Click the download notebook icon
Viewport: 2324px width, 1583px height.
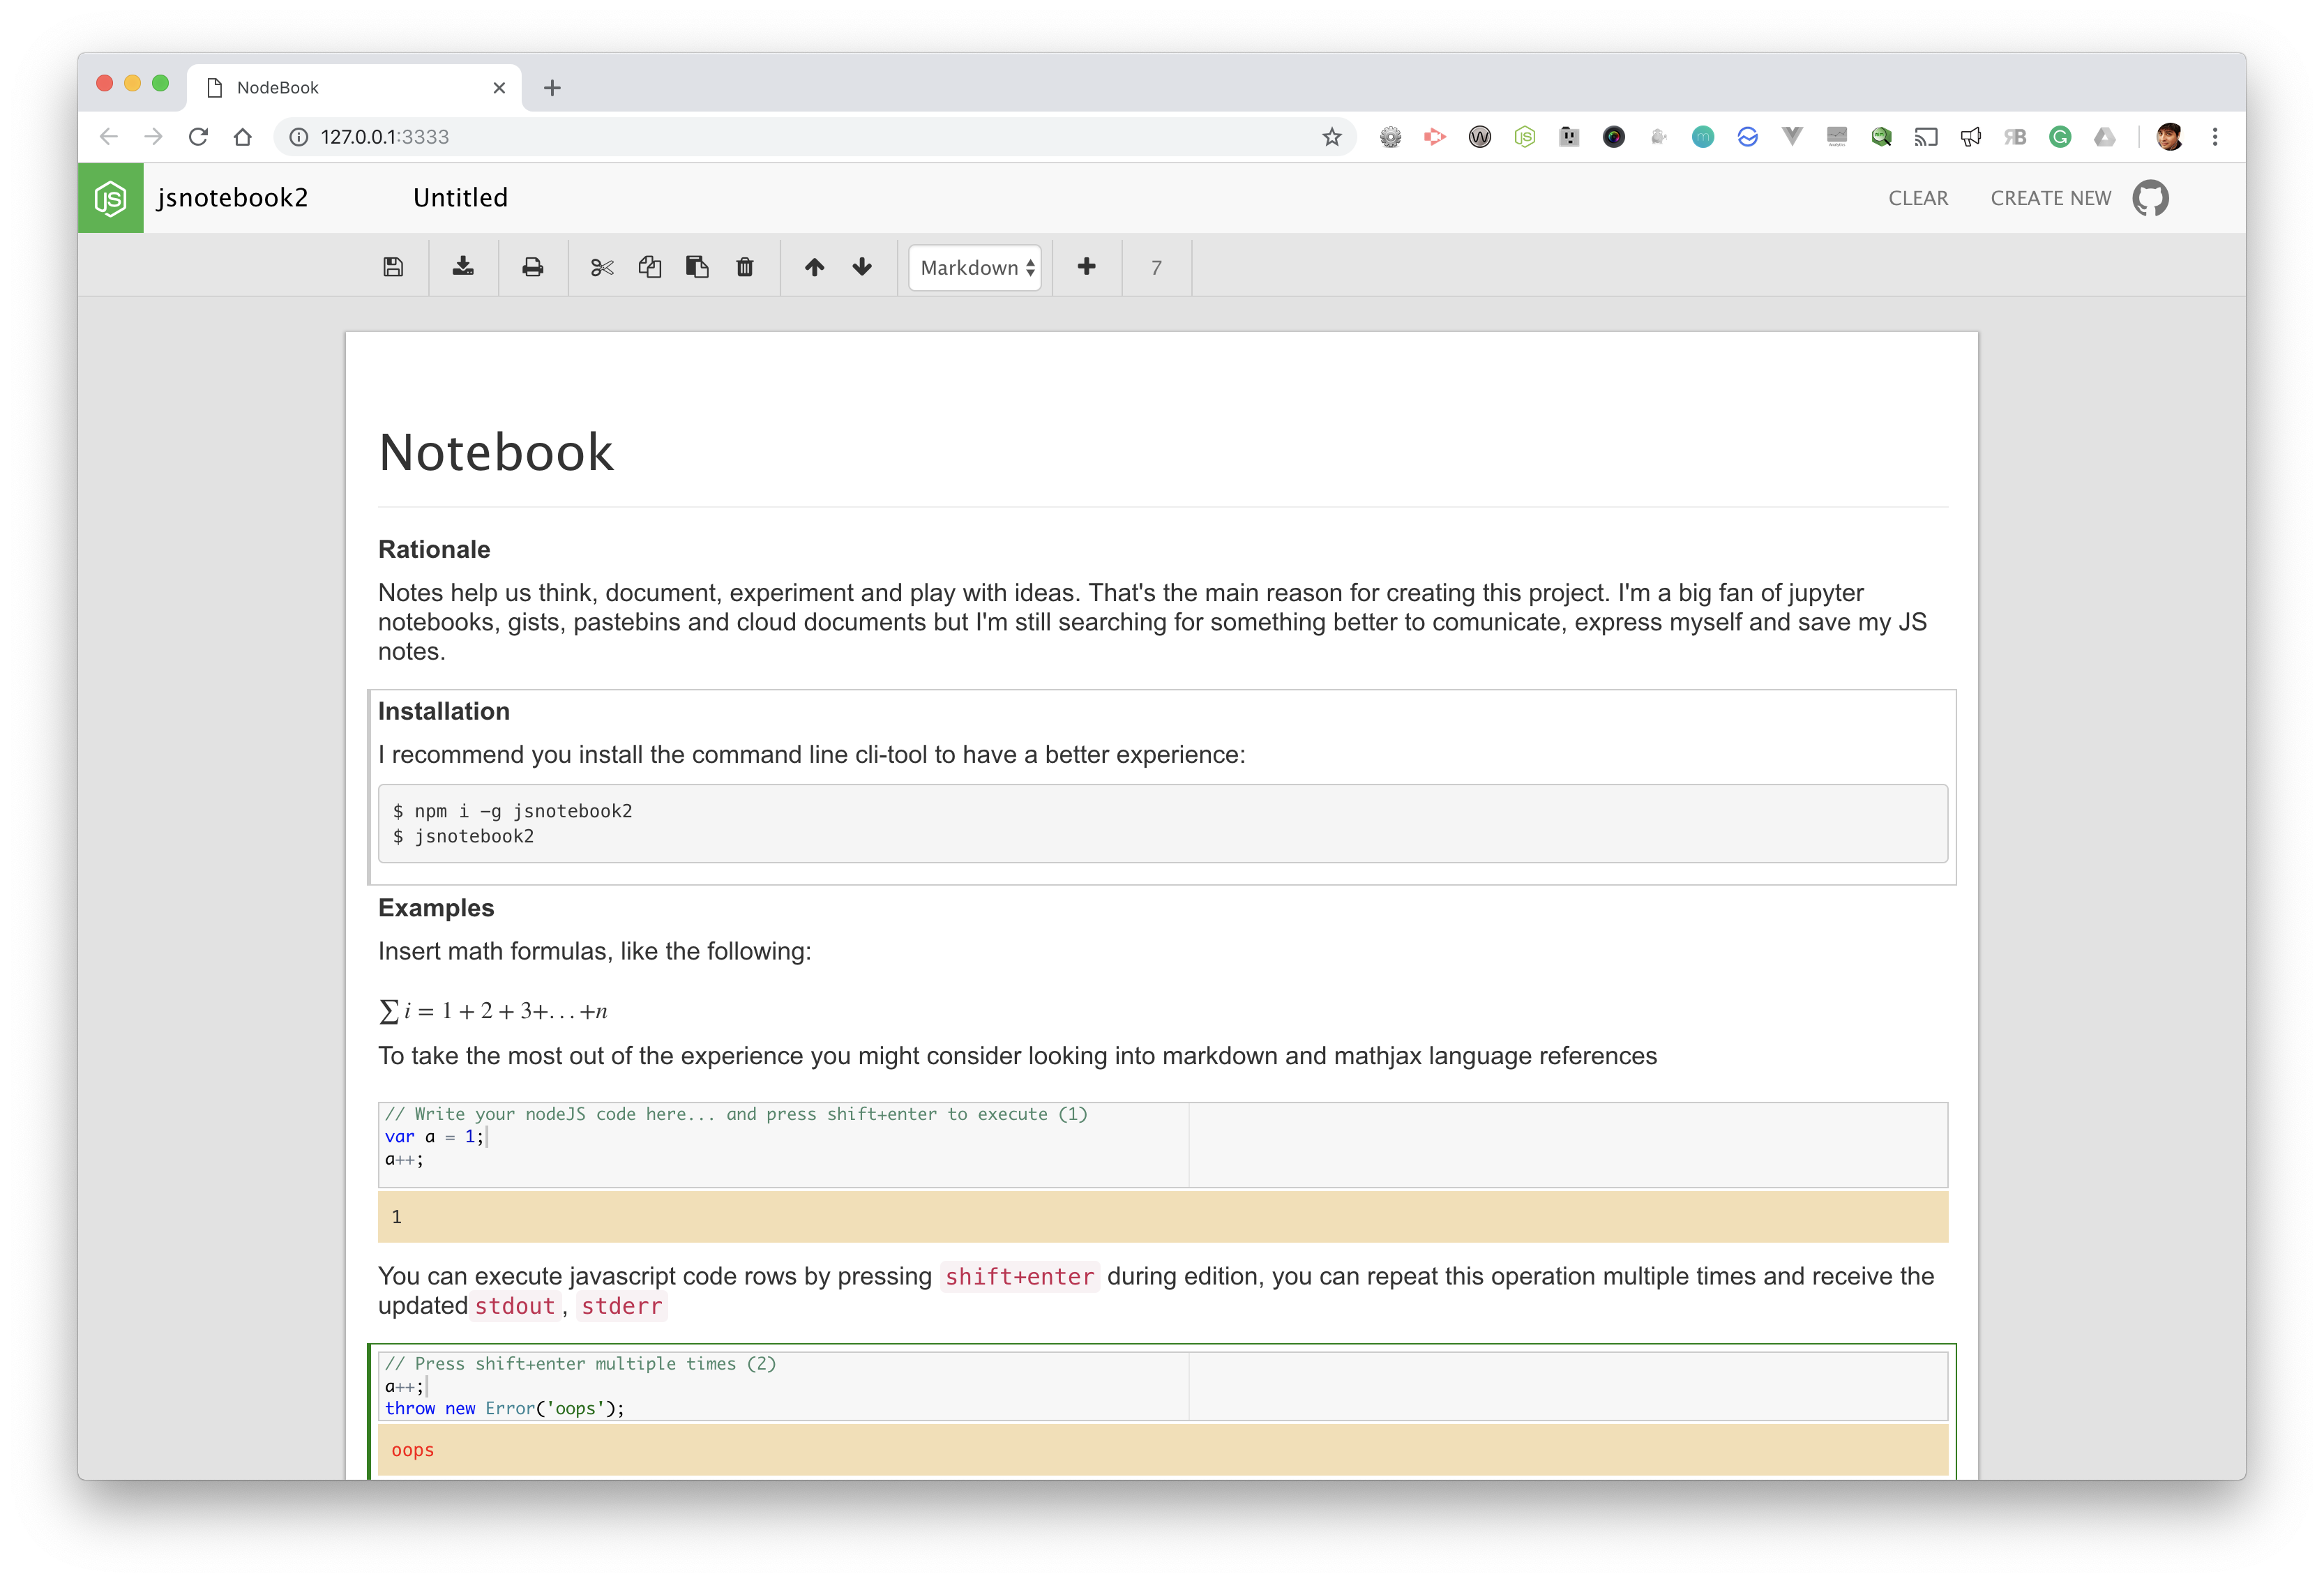pyautogui.click(x=463, y=267)
